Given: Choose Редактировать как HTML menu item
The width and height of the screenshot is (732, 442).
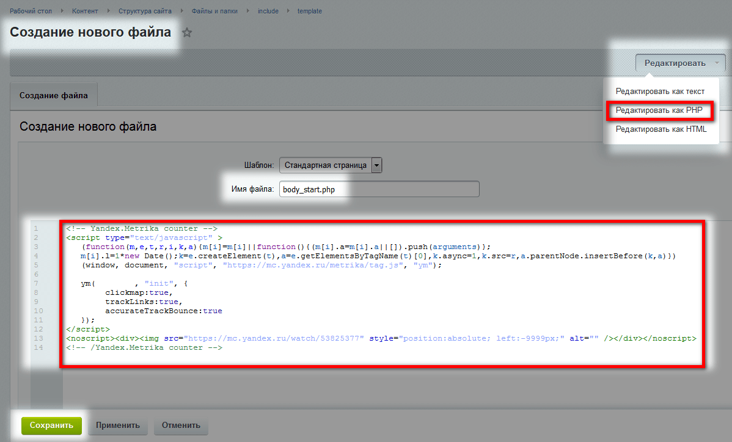Looking at the screenshot, I should (x=661, y=129).
